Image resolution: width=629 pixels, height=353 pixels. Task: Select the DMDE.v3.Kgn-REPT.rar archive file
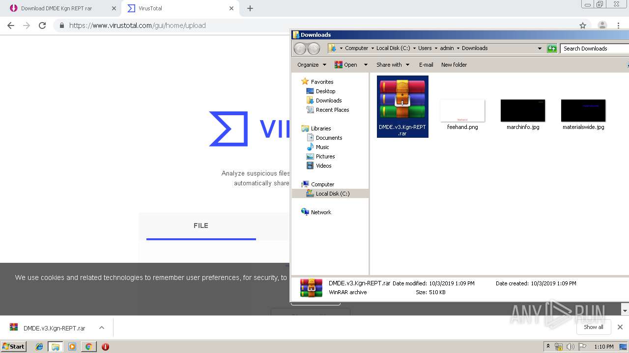402,106
